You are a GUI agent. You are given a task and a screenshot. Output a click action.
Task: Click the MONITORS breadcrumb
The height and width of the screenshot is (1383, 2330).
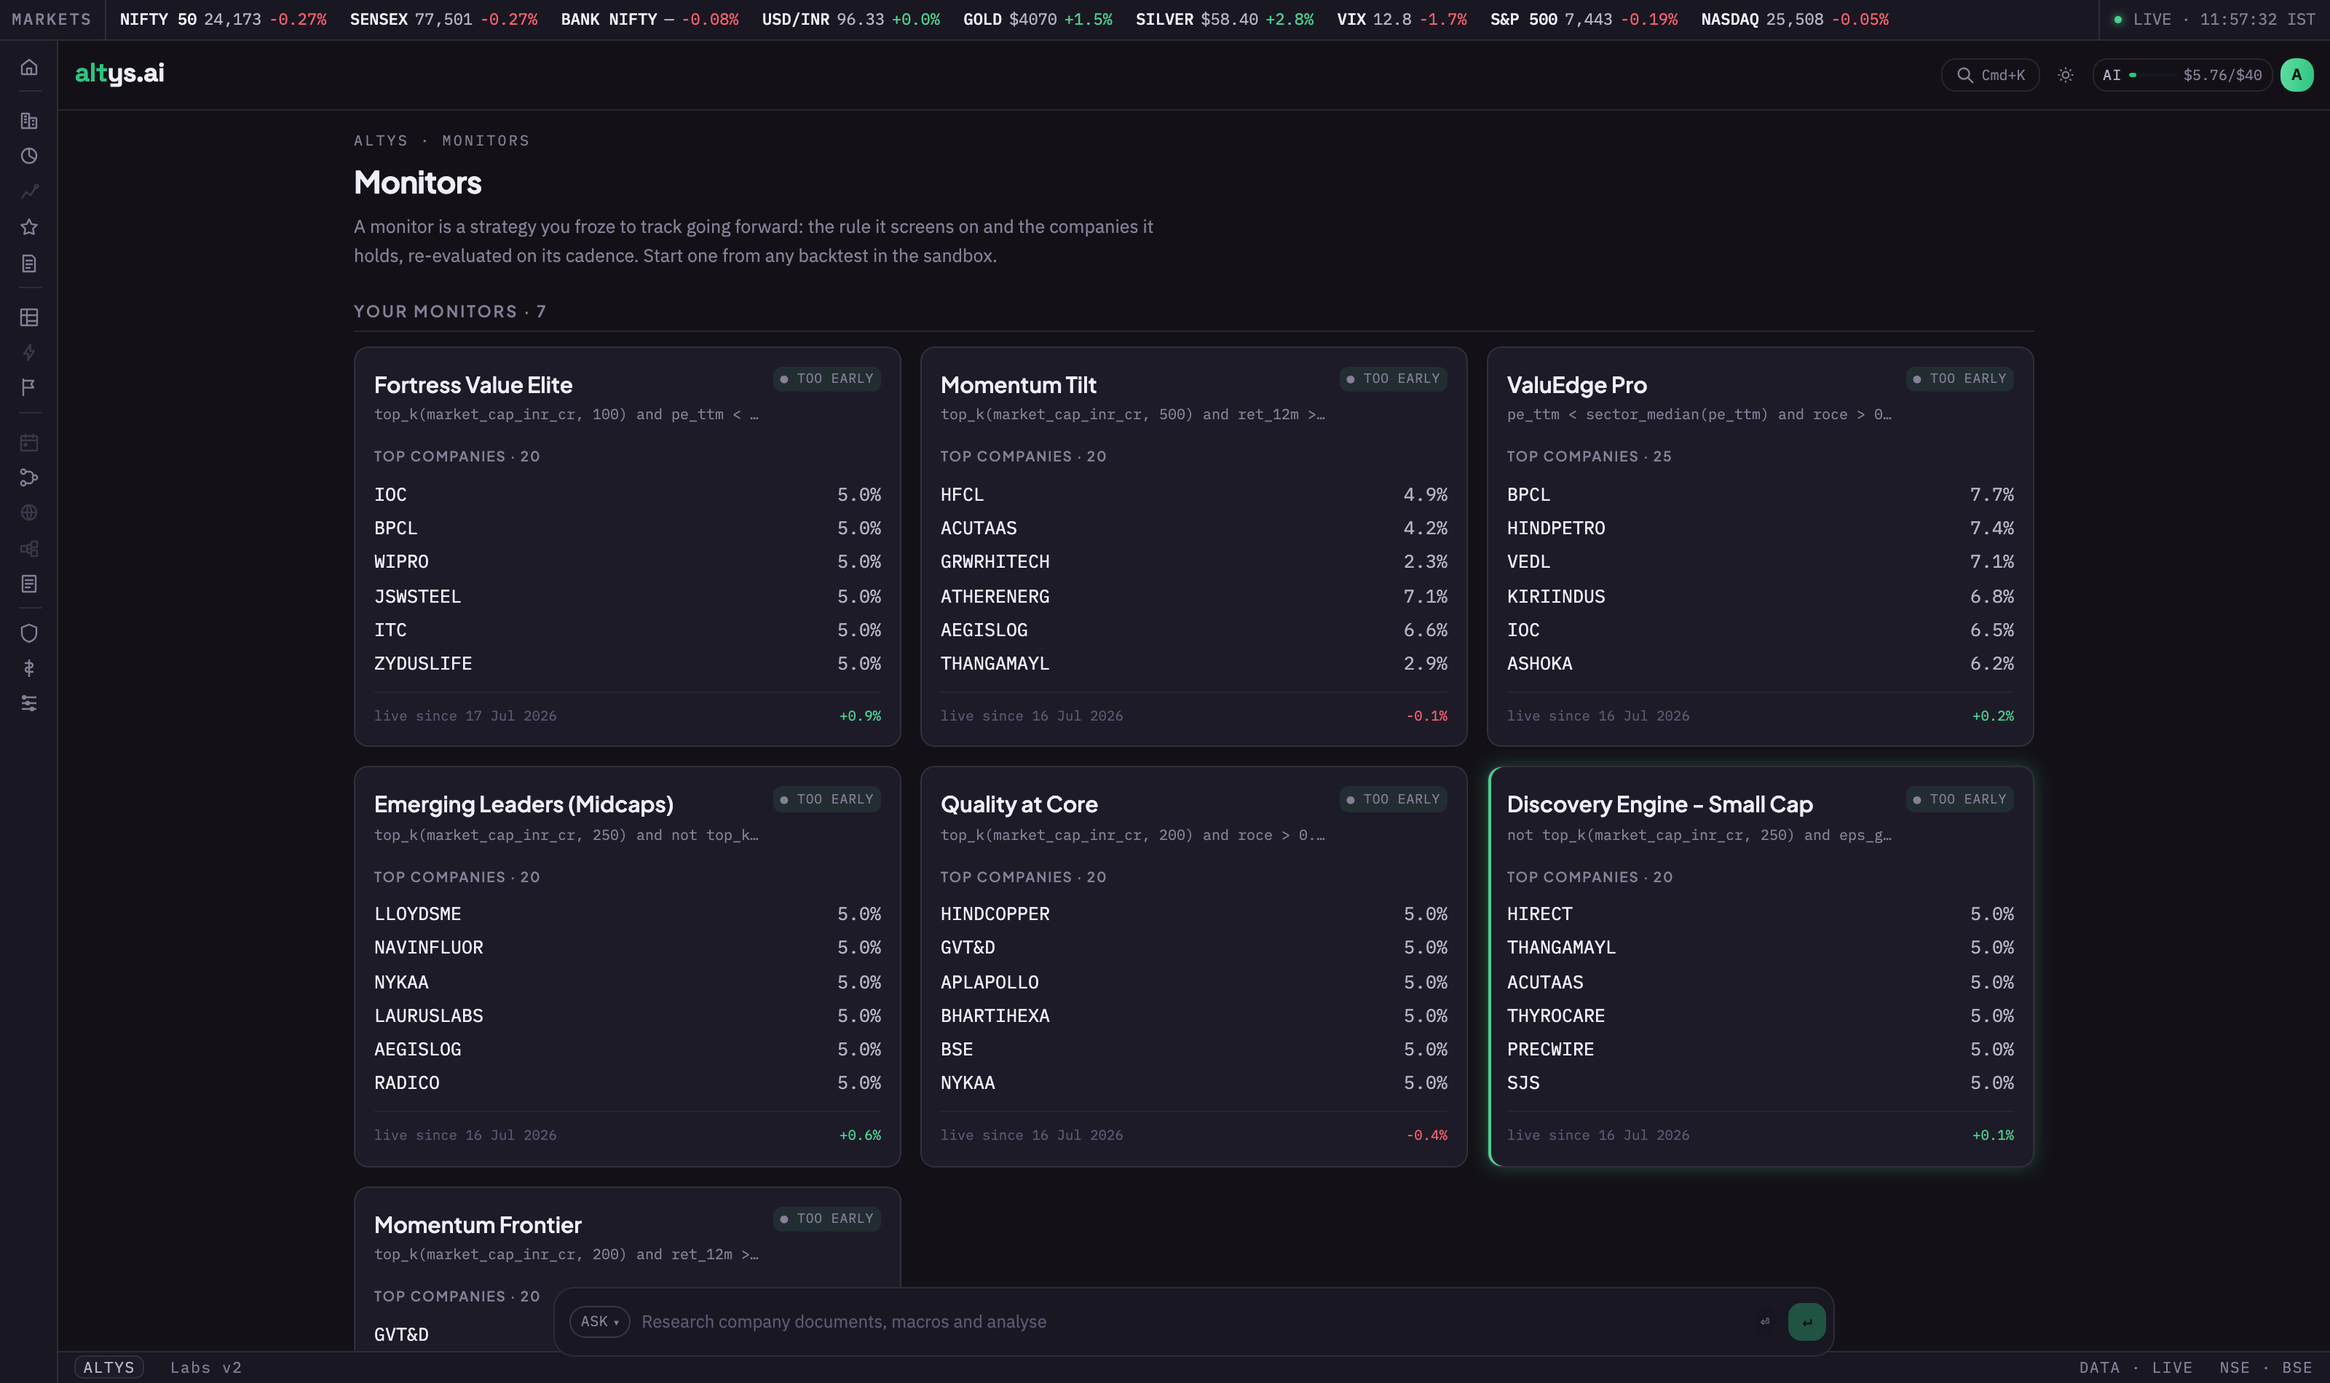pos(486,140)
